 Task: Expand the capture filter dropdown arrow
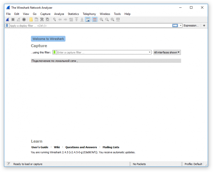pos(150,52)
